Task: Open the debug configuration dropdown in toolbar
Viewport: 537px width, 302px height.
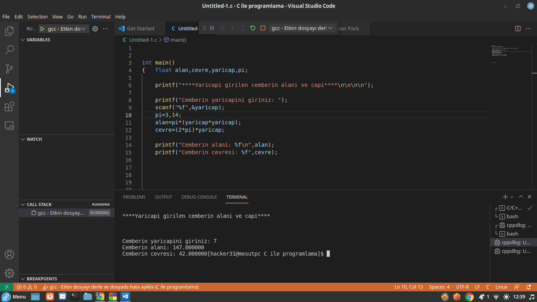Action: coord(302,28)
